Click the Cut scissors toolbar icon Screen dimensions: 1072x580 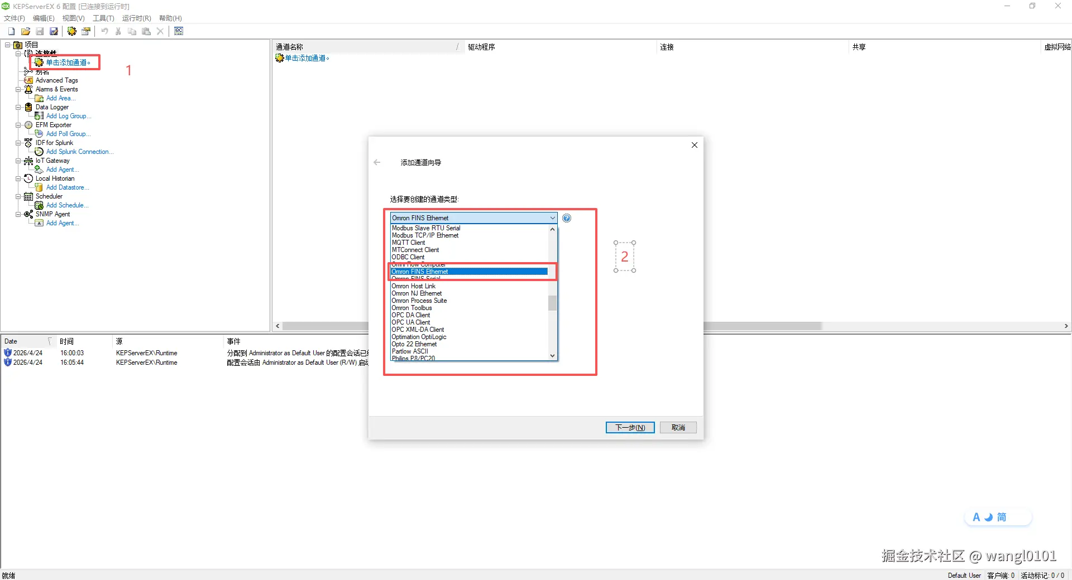[x=118, y=31]
